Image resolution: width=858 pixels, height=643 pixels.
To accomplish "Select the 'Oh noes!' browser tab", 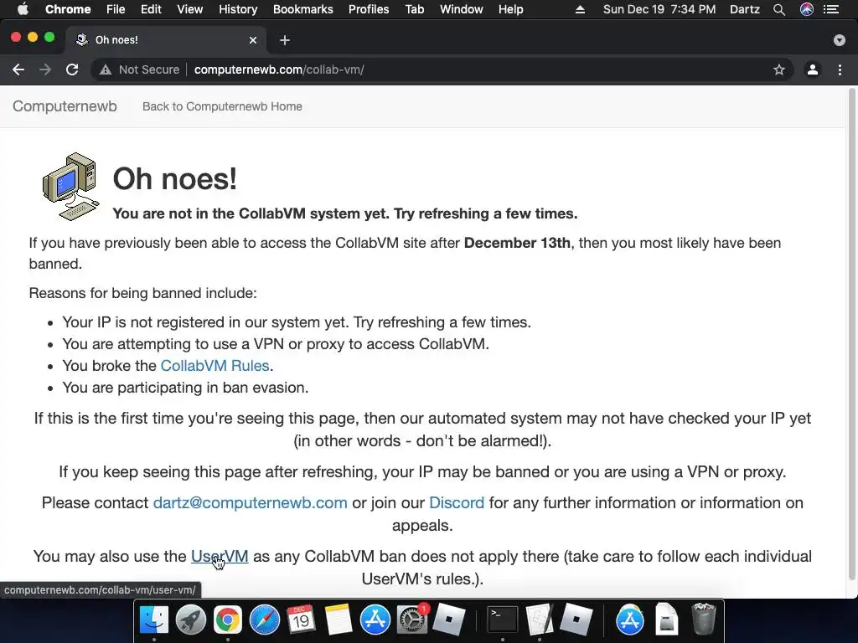I will 164,40.
